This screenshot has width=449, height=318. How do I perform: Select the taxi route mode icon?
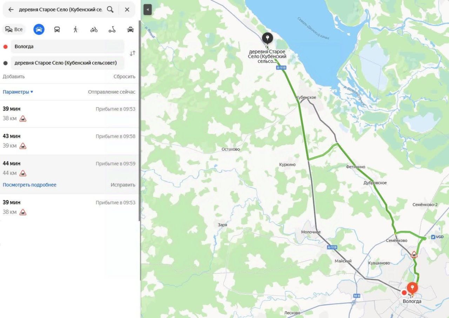130,29
